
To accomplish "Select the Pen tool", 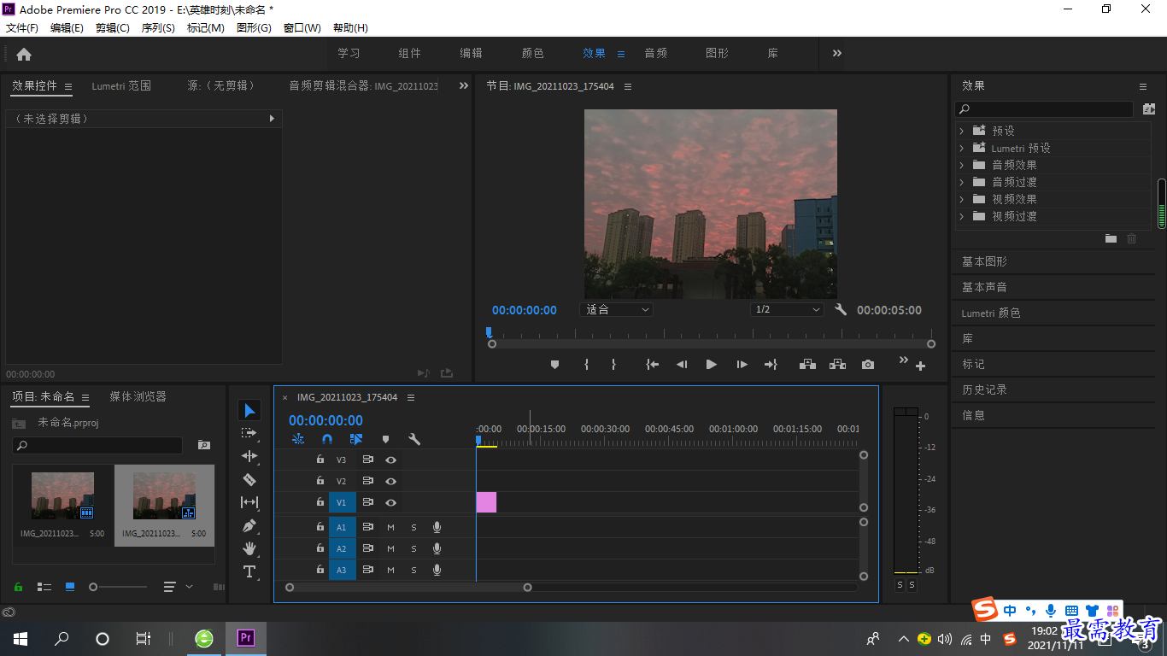I will pyautogui.click(x=249, y=525).
